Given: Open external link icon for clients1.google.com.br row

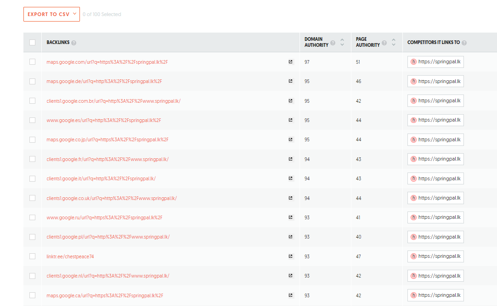Looking at the screenshot, I should (290, 101).
